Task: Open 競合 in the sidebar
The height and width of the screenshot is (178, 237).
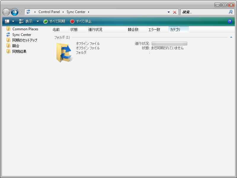Action: coord(16,46)
